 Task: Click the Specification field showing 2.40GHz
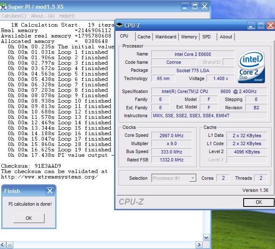209,91
